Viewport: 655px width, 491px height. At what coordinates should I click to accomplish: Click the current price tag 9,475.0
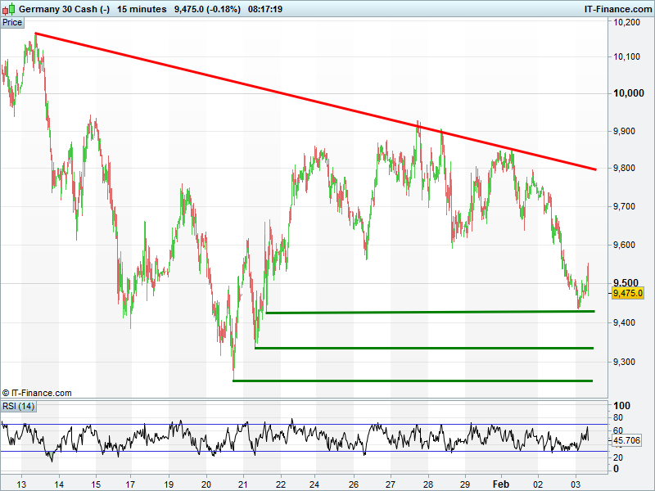pyautogui.click(x=628, y=293)
